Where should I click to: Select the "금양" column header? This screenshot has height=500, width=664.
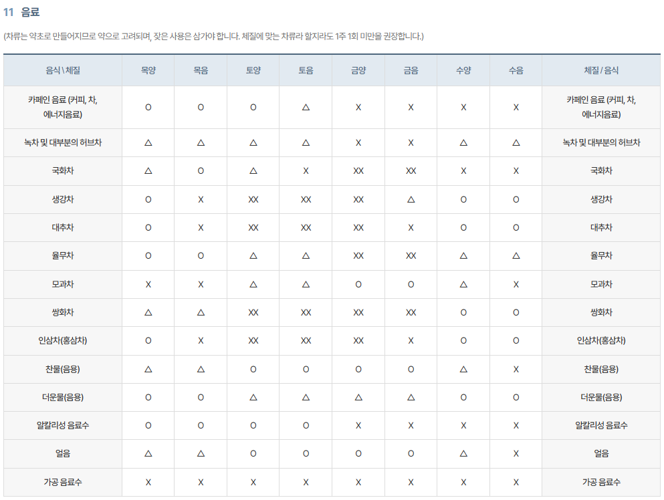coord(358,70)
